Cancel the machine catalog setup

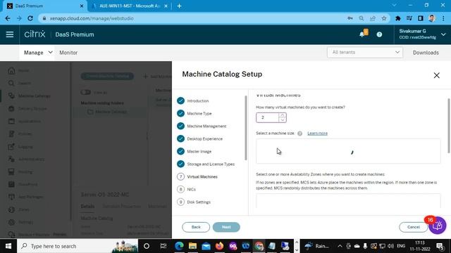[414, 227]
